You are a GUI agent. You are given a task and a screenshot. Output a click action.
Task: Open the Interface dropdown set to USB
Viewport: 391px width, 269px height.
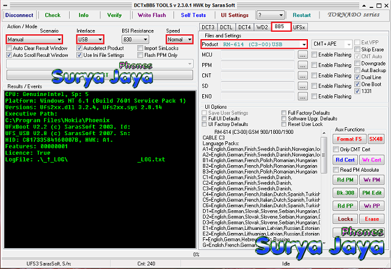click(90, 39)
